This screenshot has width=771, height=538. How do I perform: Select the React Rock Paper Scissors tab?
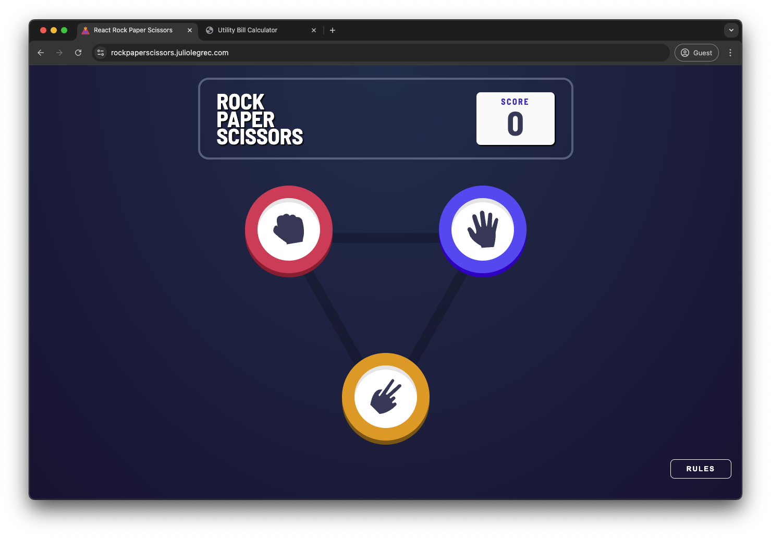pyautogui.click(x=133, y=30)
